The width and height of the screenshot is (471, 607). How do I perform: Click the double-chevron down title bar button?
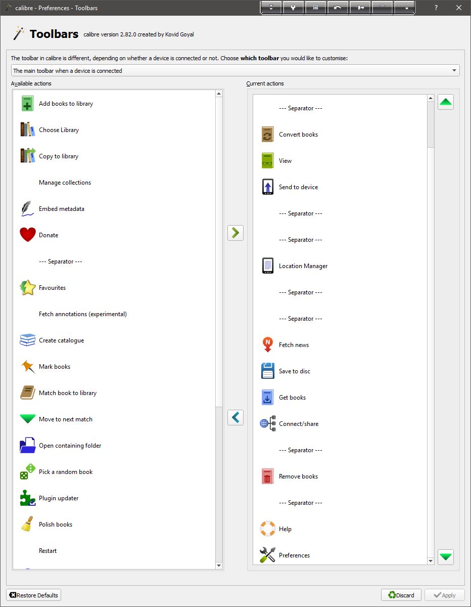[271, 8]
